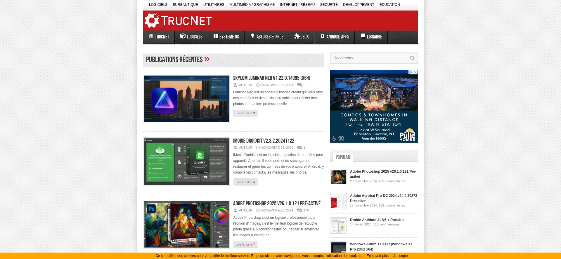Click the book icon beside Librairie
Image resolution: width=561 pixels, height=259 pixels.
[x=363, y=36]
